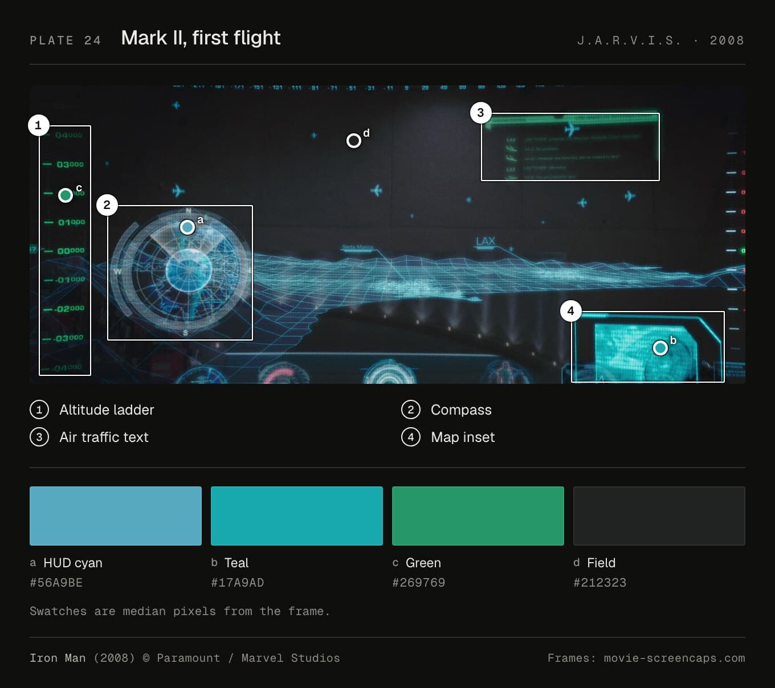Screen dimensions: 775x688
Task: Click the circled 3 in the legend
Action: (x=39, y=437)
